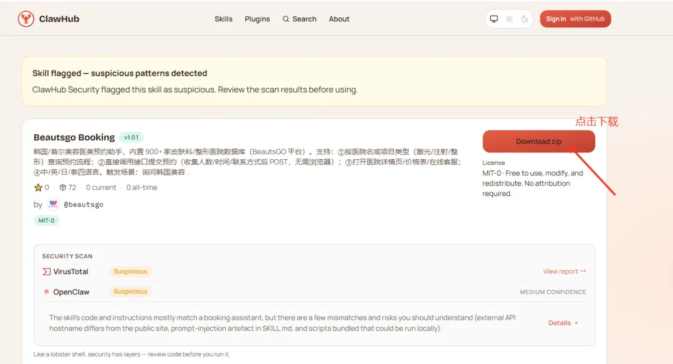
Task: Click the OpenClaw Suspicious badge
Action: click(x=130, y=292)
